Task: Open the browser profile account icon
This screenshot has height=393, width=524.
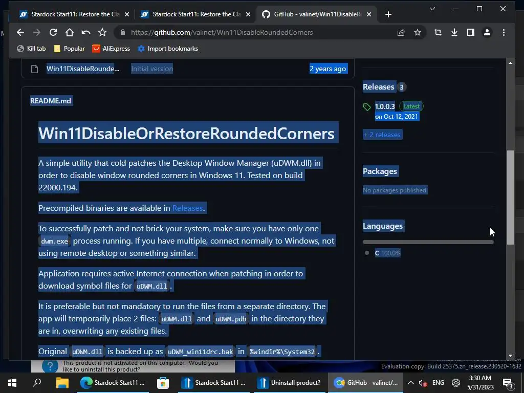Action: [x=487, y=32]
